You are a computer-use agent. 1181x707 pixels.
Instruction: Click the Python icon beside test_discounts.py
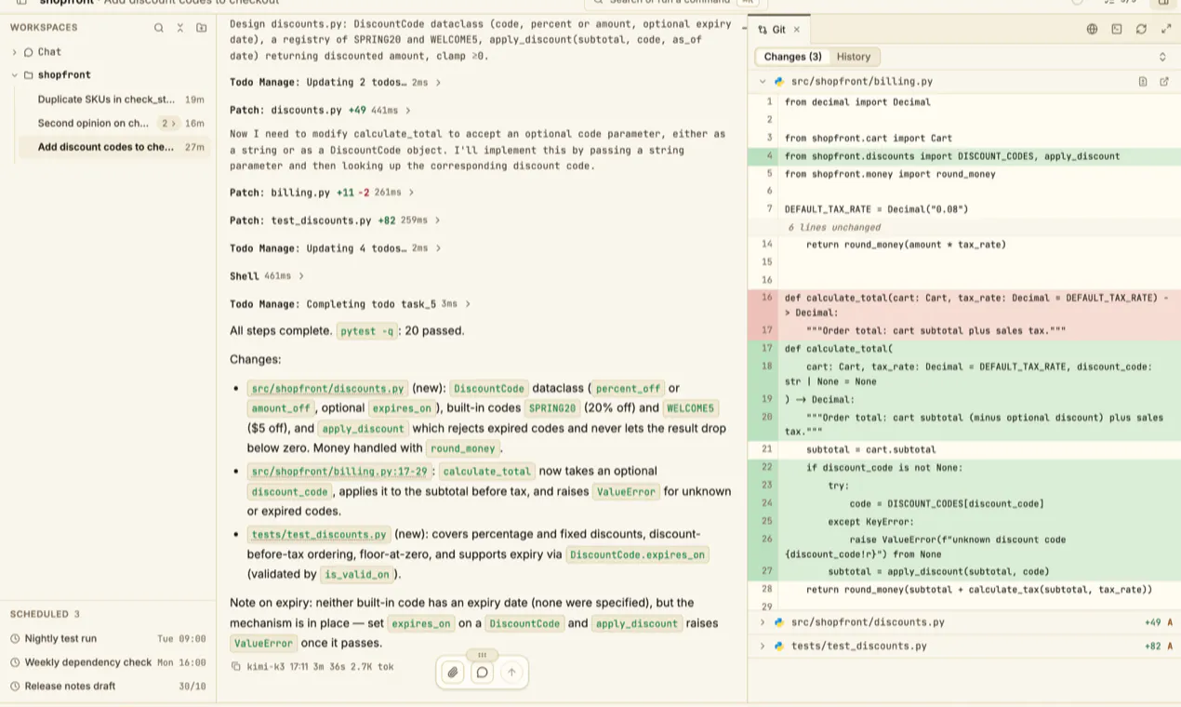pyautogui.click(x=779, y=646)
